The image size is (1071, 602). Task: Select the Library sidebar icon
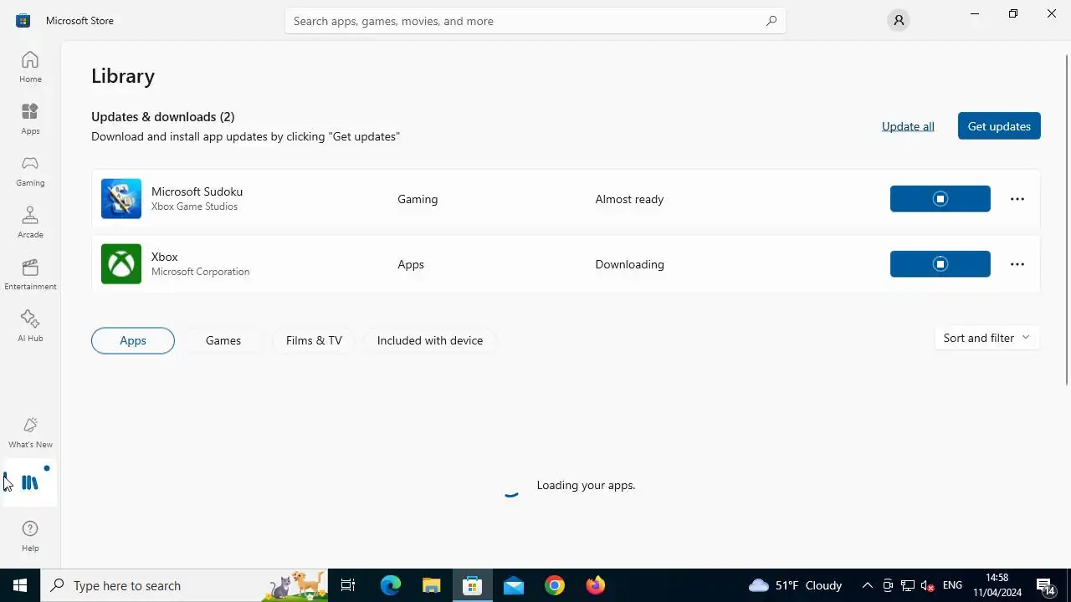[30, 483]
